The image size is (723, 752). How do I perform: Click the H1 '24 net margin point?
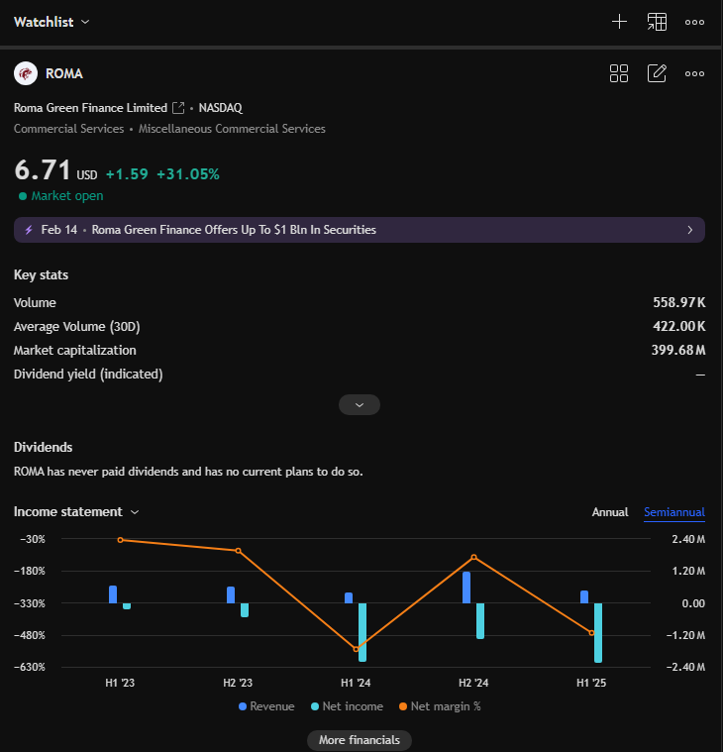point(356,649)
